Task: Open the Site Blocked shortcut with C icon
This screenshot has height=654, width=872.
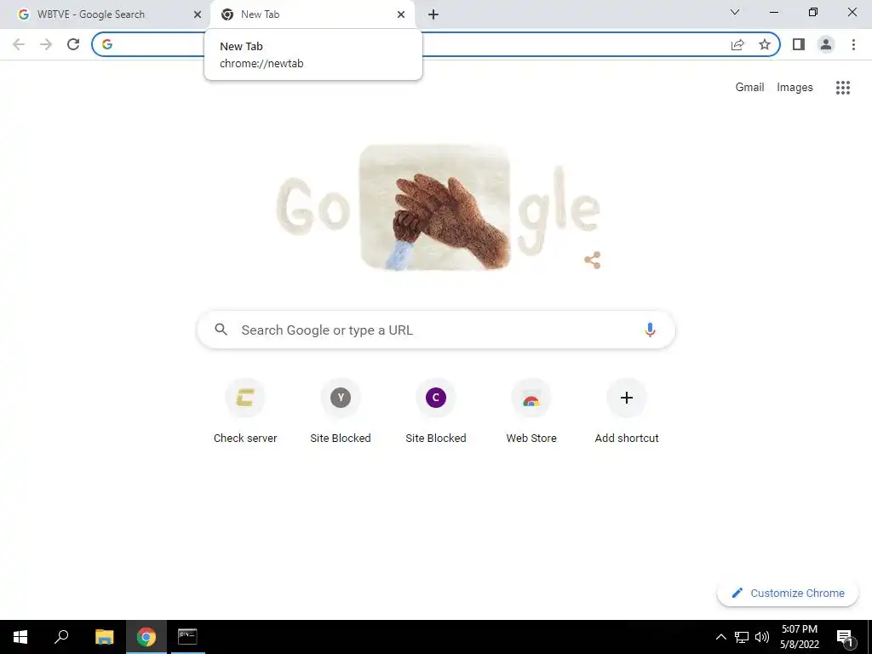Action: point(436,411)
